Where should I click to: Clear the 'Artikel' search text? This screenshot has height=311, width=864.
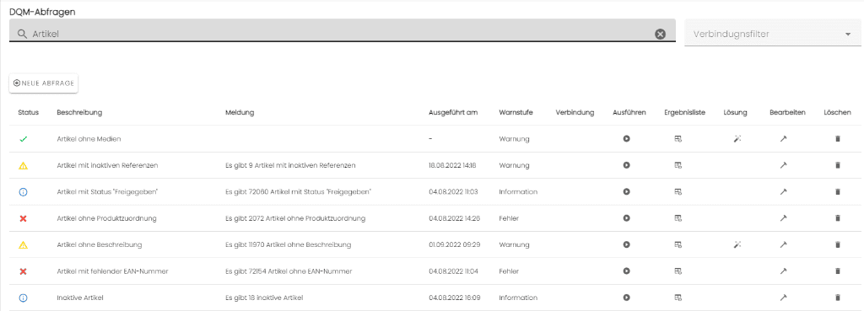point(660,34)
